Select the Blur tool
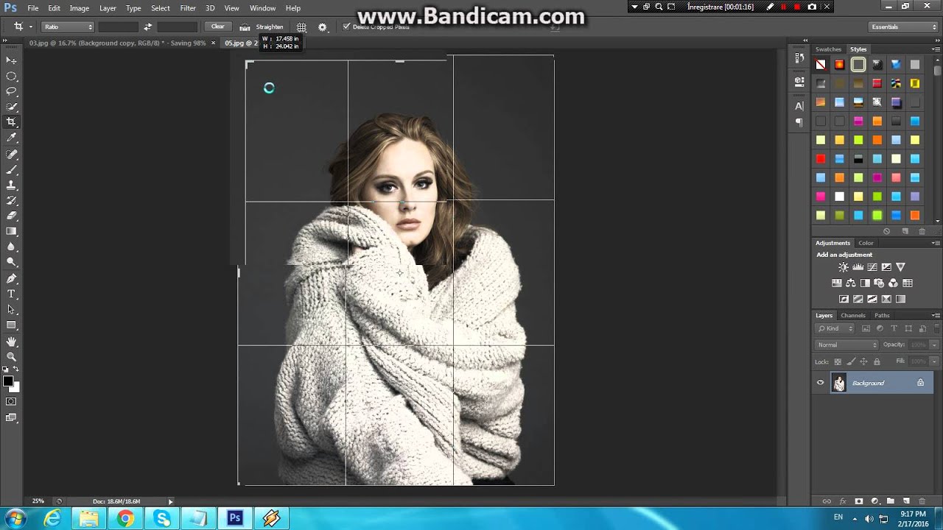This screenshot has width=943, height=530. [11, 247]
